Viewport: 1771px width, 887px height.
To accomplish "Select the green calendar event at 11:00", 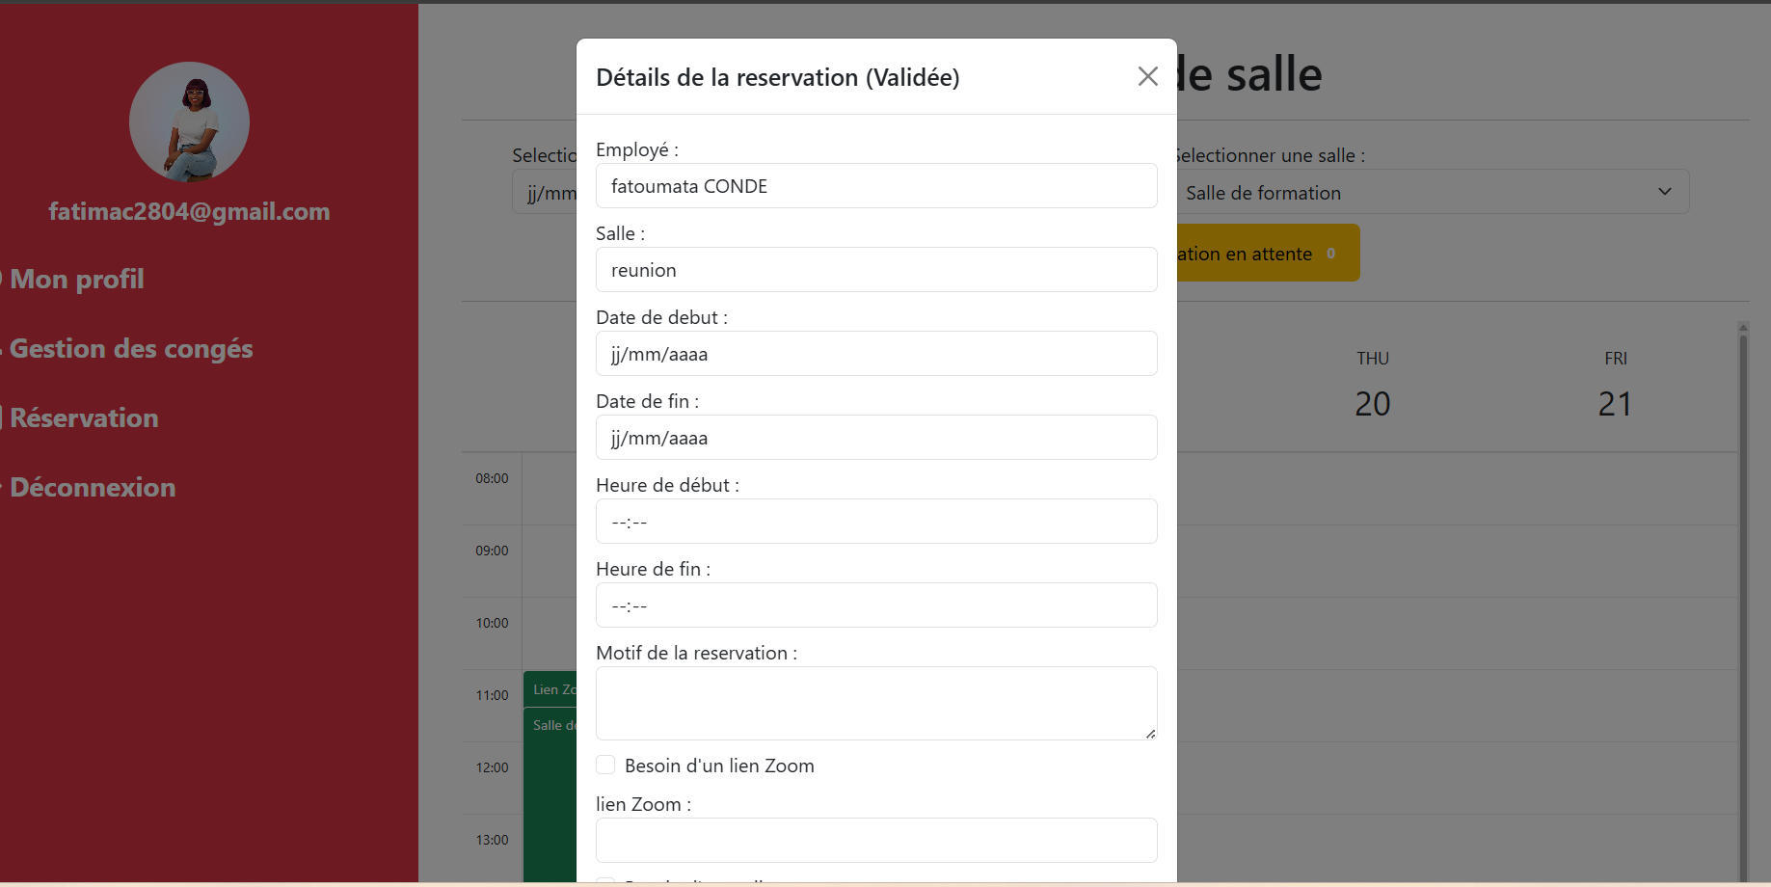I will (550, 689).
